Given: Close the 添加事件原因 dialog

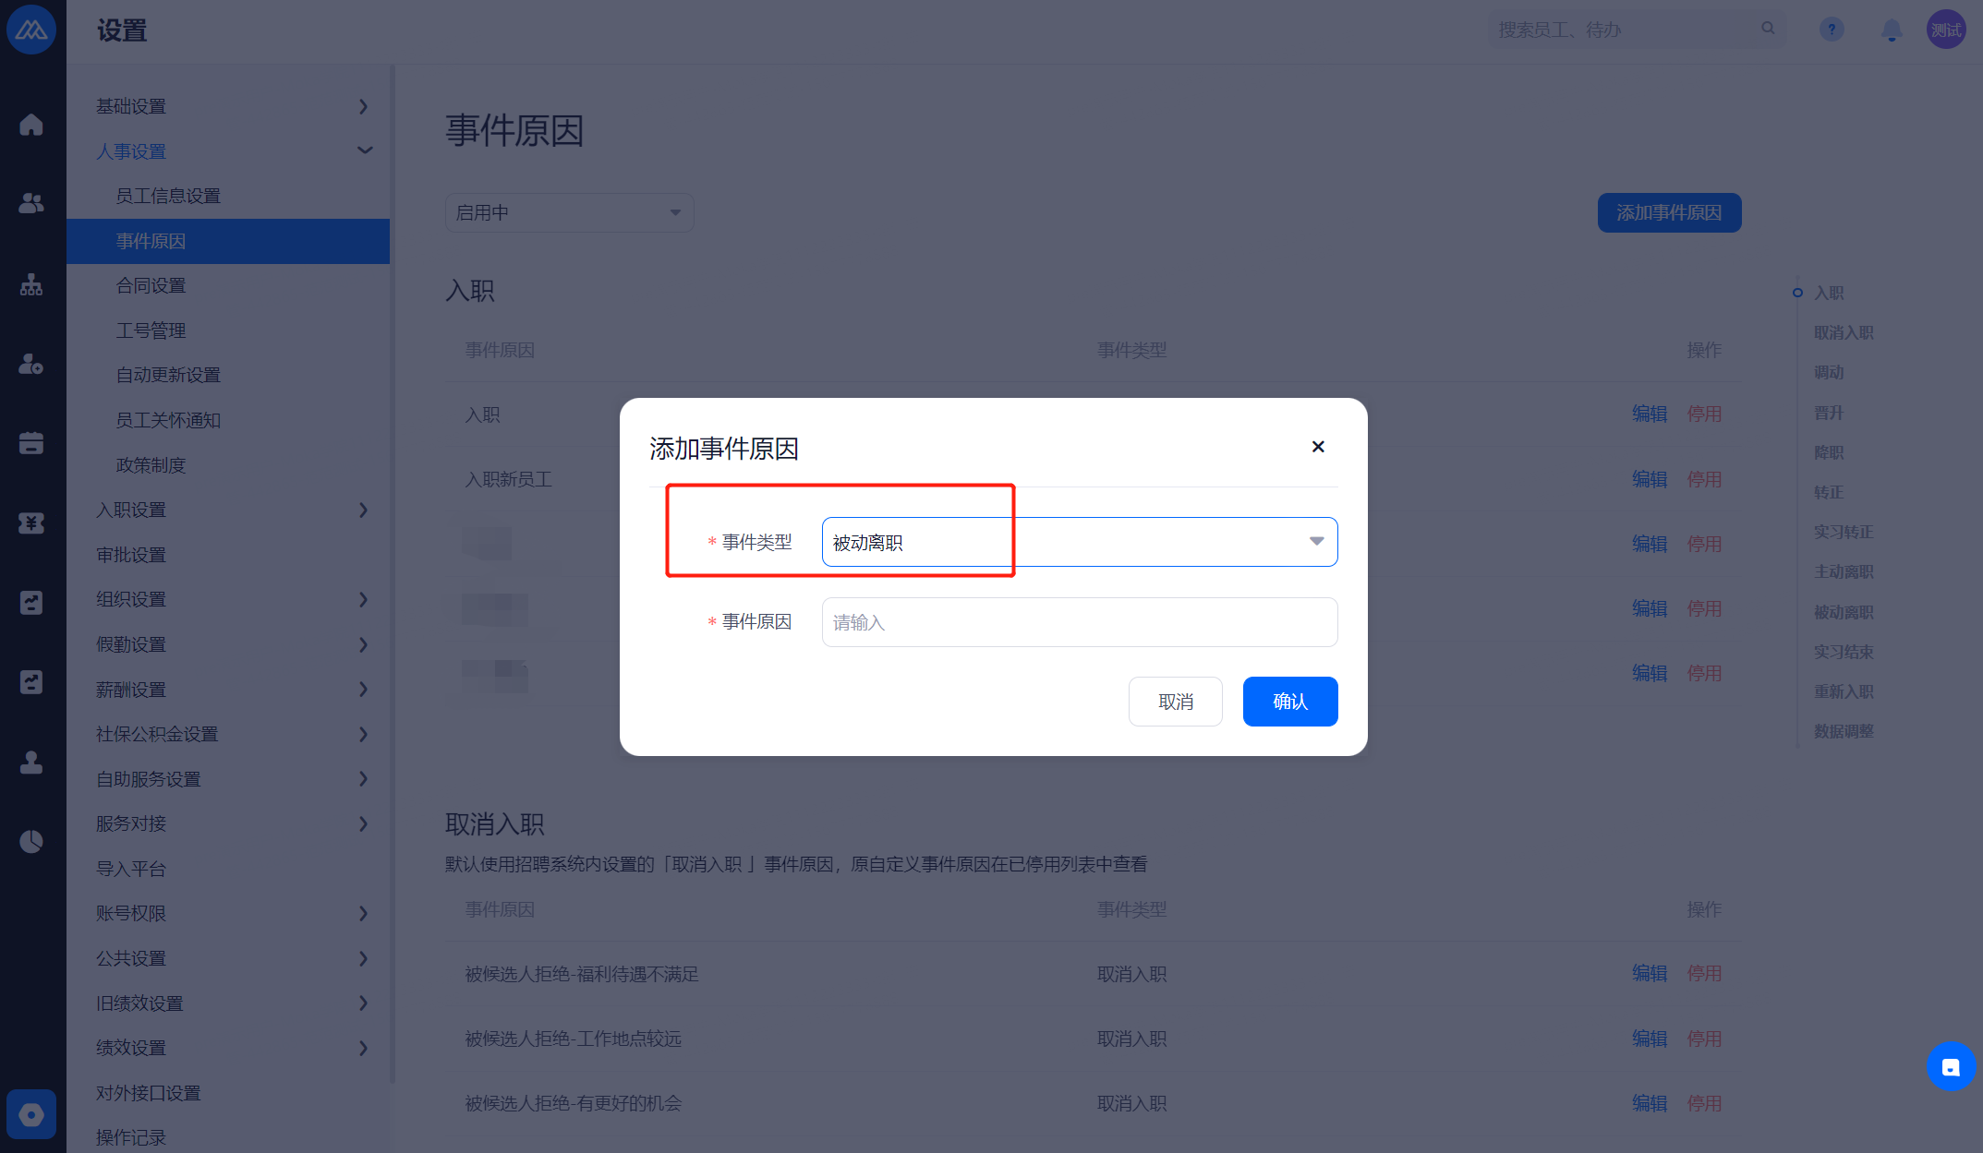Looking at the screenshot, I should pos(1318,447).
